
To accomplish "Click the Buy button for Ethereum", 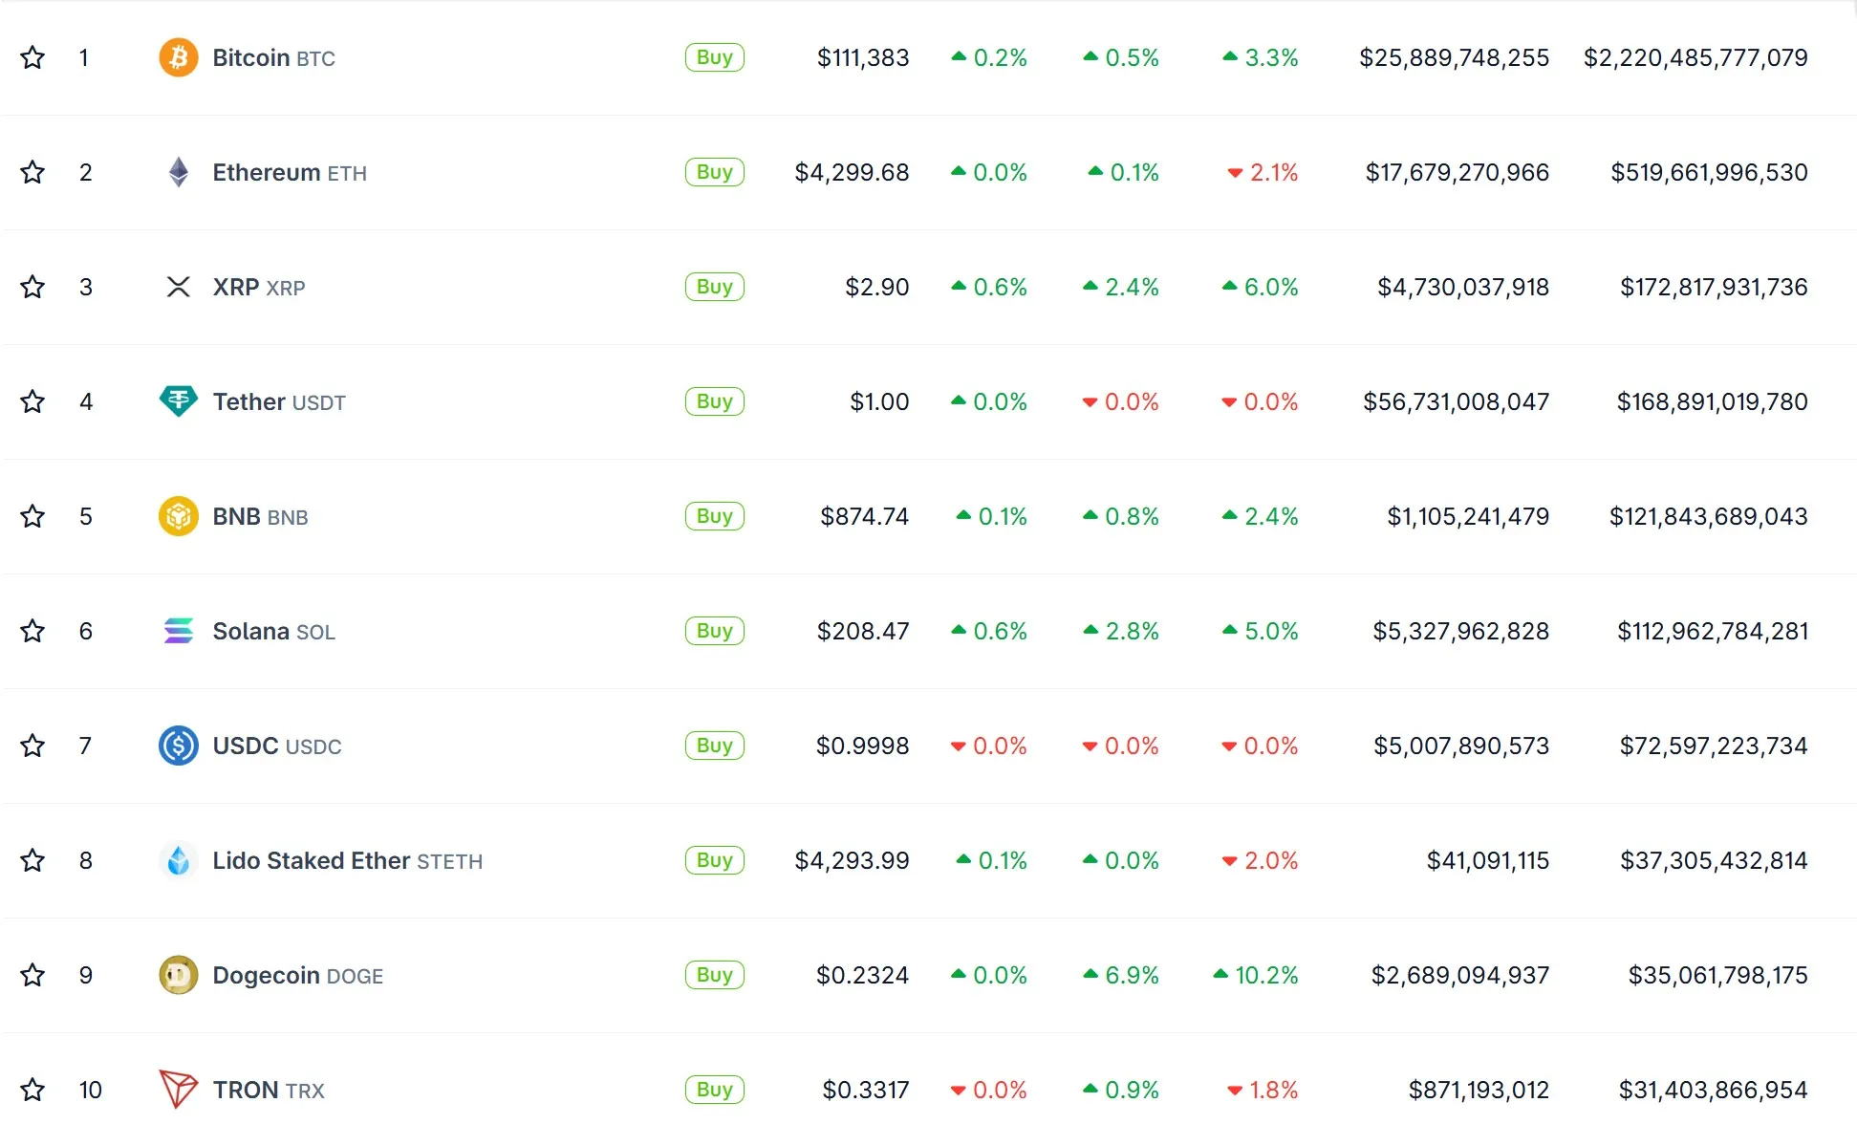I will click(714, 172).
